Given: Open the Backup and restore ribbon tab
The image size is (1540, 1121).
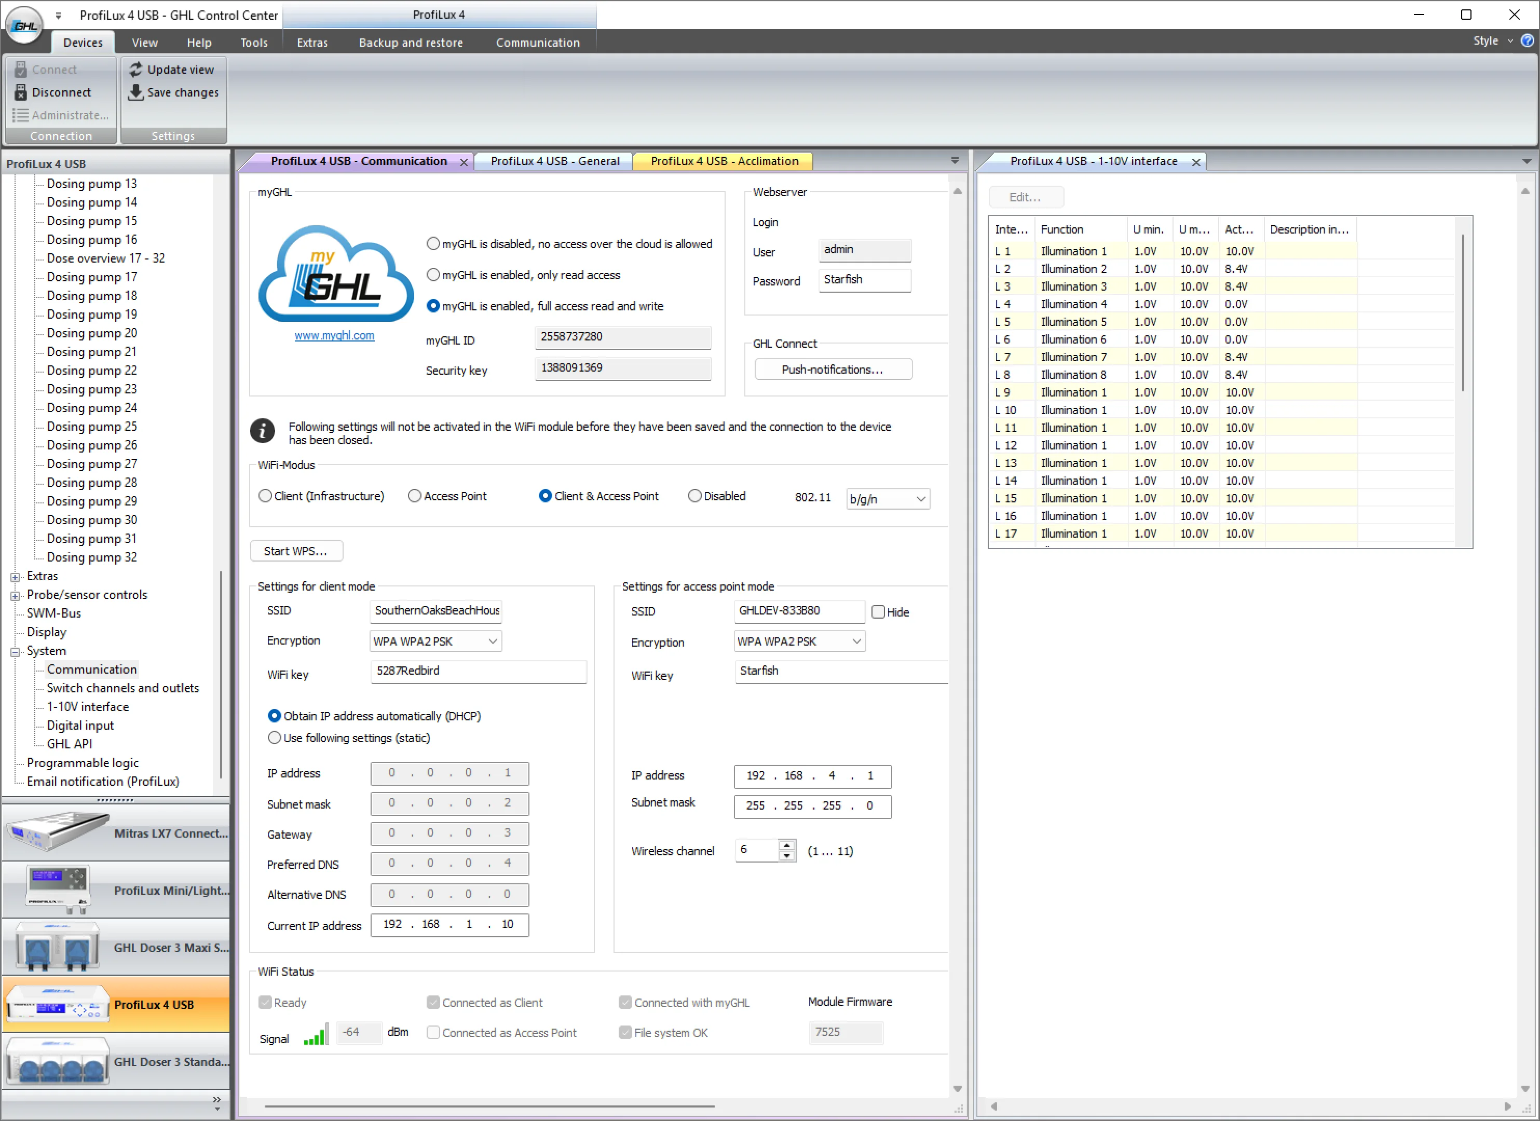Looking at the screenshot, I should (x=410, y=42).
